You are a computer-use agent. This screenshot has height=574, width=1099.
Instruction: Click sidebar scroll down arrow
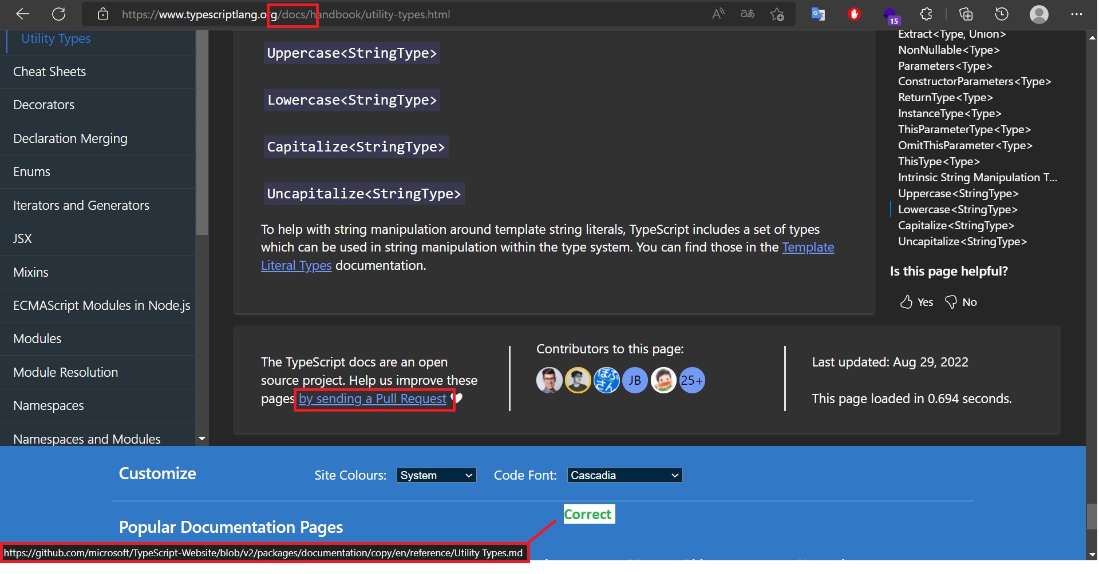(x=201, y=439)
